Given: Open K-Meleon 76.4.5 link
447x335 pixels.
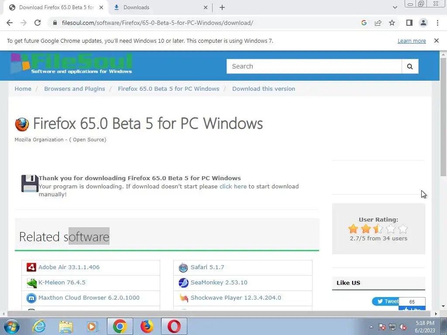Looking at the screenshot, I should click(62, 282).
